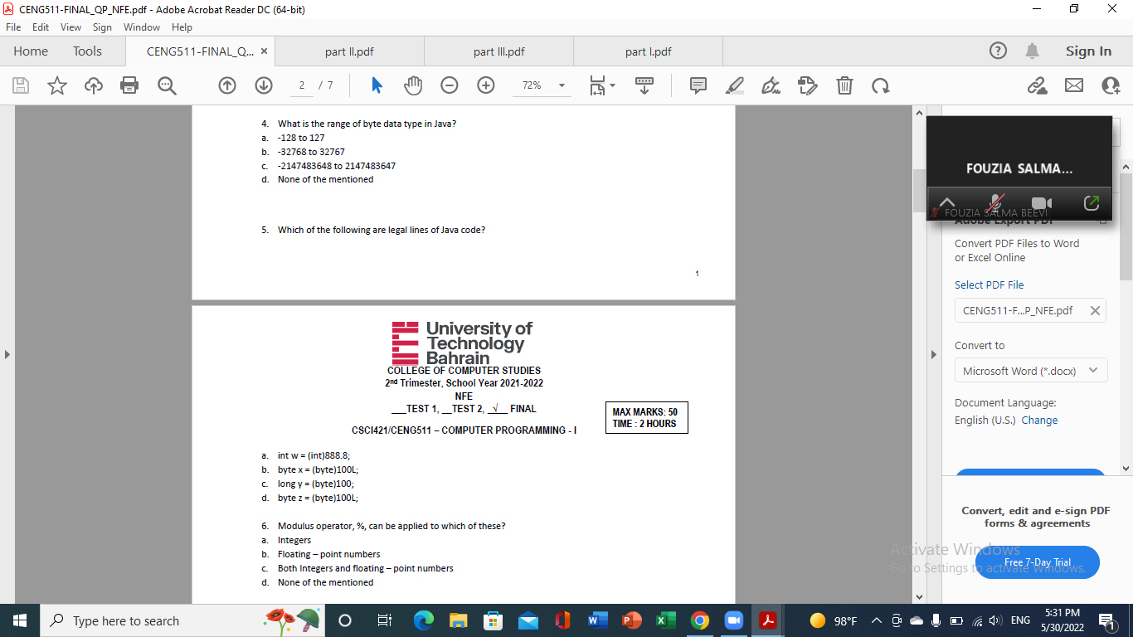
Task: Mute the microphone in the meeting overlay
Action: click(994, 202)
